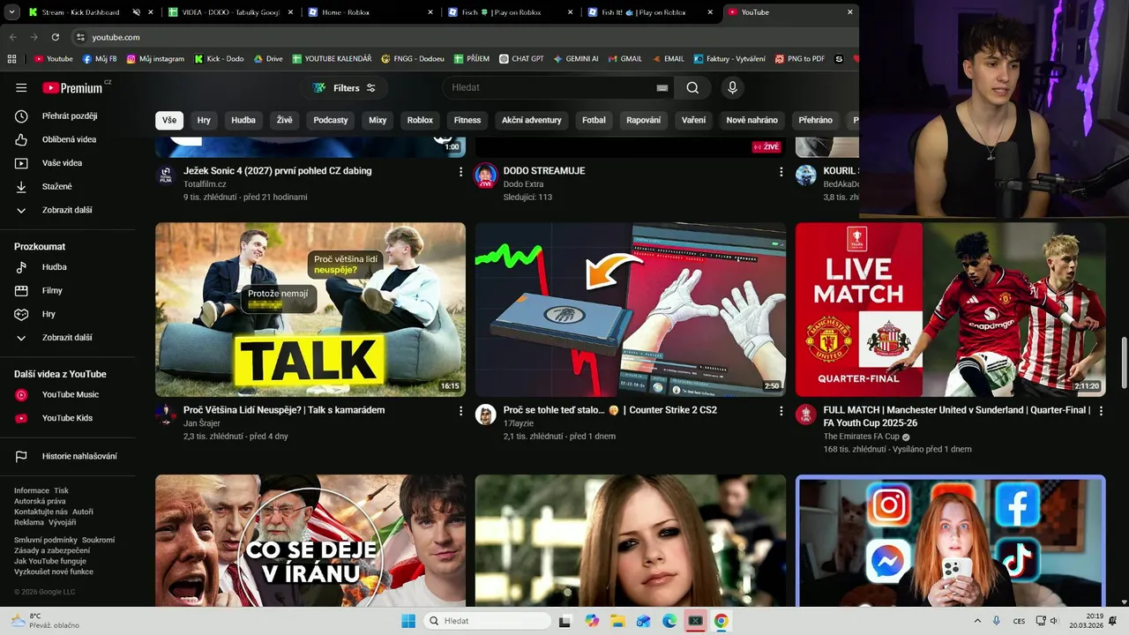Open File Explorer from the taskbar

[617, 621]
